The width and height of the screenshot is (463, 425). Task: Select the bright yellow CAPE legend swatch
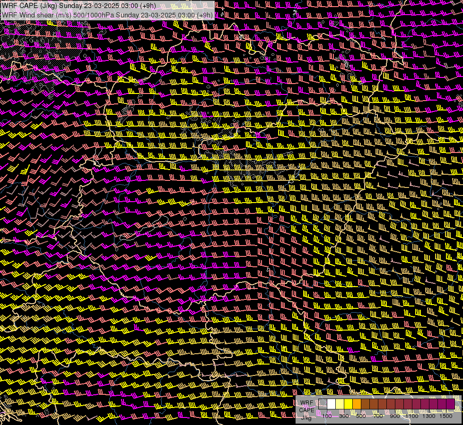click(x=349, y=404)
